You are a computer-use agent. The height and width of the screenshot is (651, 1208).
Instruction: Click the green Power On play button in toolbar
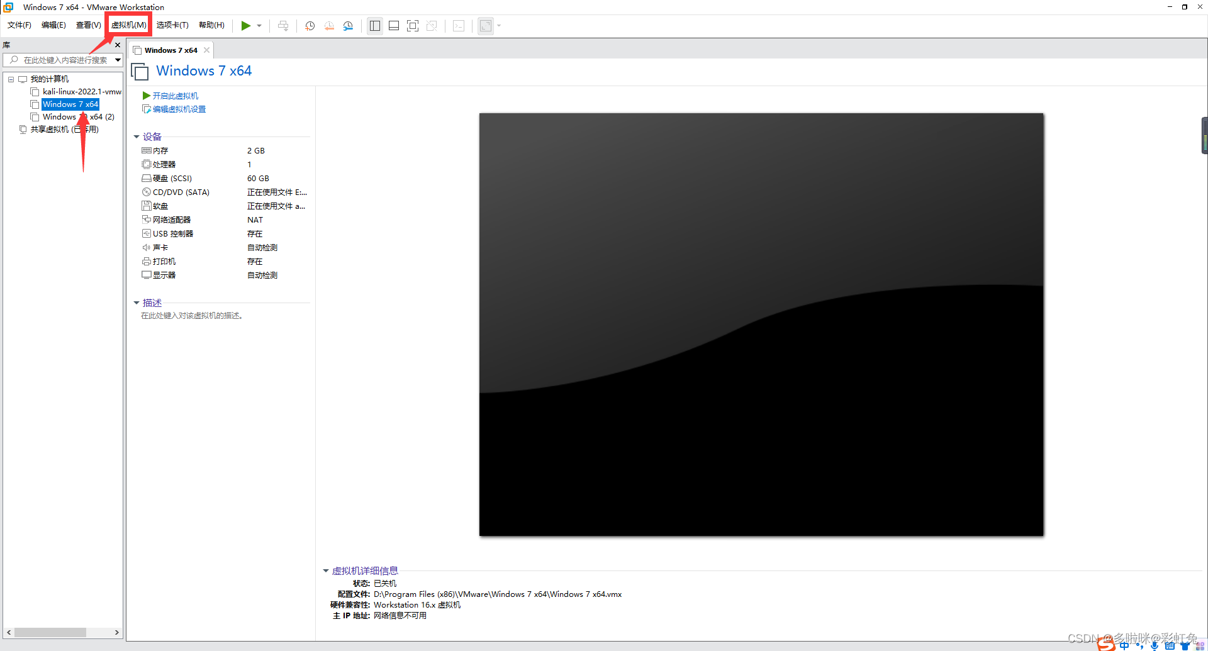(x=245, y=26)
